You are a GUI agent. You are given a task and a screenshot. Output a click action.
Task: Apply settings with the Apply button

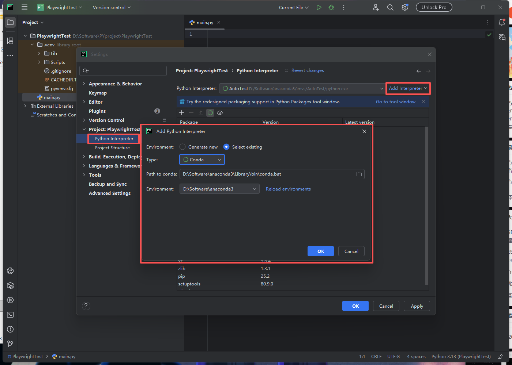pyautogui.click(x=417, y=306)
